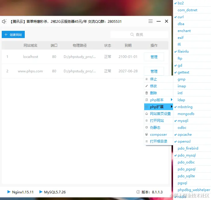Click the MySQL running play icon
The image size is (211, 200).
41,192
